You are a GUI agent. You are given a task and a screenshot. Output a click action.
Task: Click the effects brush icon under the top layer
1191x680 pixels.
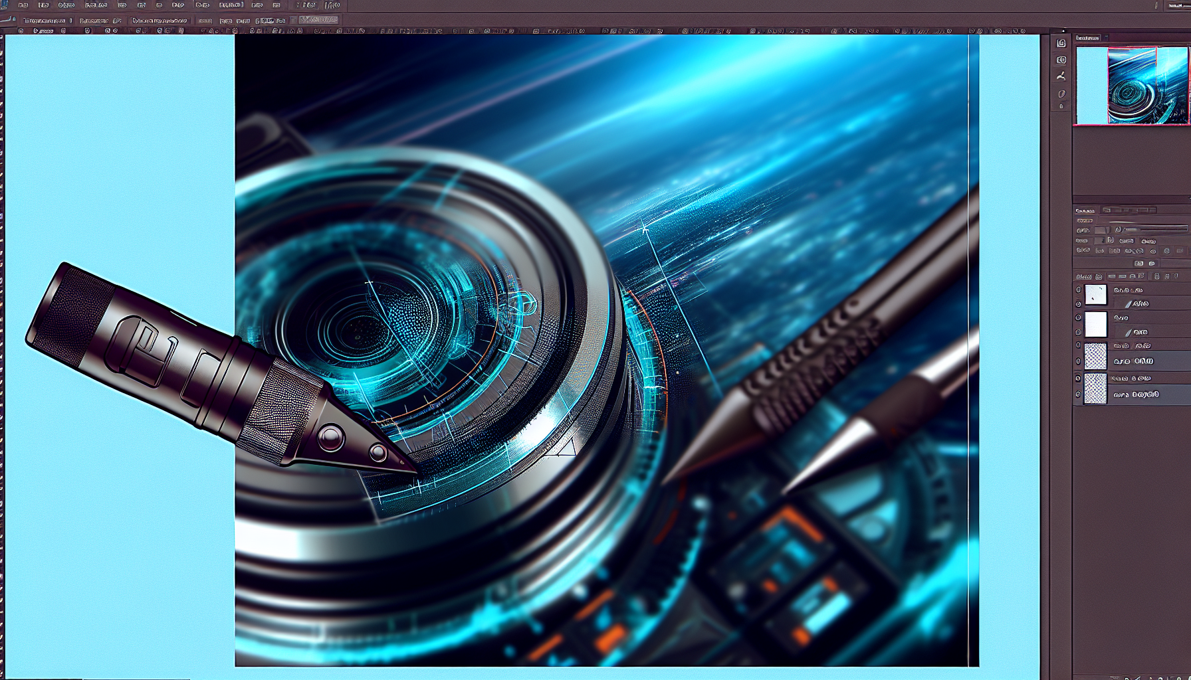[1129, 304]
